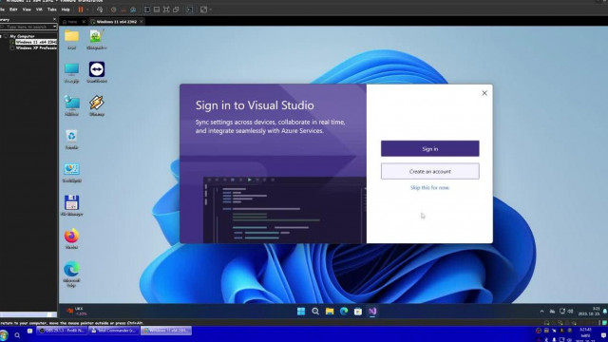Click guest taskbar volume icon
608x342 pixels.
pyautogui.click(x=570, y=312)
